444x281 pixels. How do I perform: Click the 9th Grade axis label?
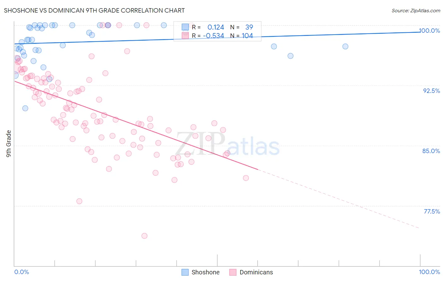[x=9, y=144]
